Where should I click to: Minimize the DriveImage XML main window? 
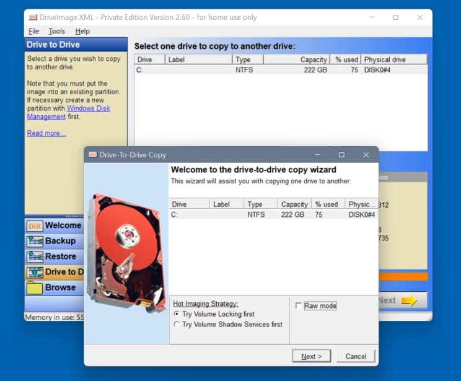(372, 17)
